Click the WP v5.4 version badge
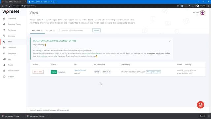 (x=97, y=72)
